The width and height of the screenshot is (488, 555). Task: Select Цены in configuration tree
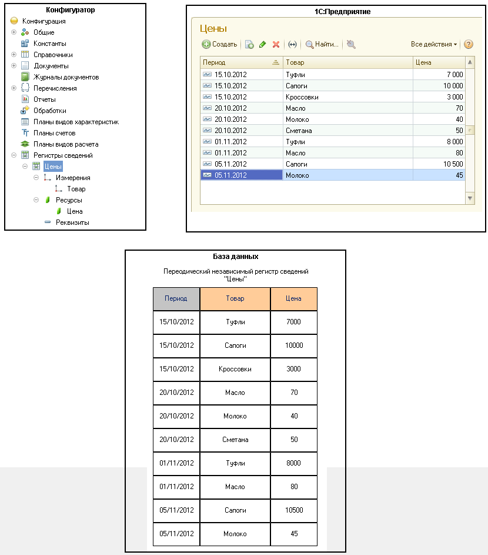coord(53,167)
